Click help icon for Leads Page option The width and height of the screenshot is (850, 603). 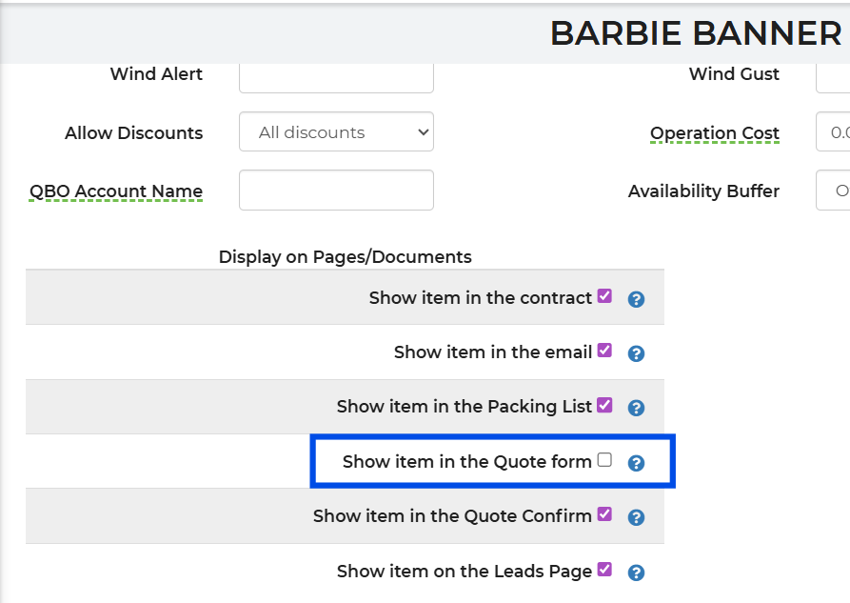637,573
